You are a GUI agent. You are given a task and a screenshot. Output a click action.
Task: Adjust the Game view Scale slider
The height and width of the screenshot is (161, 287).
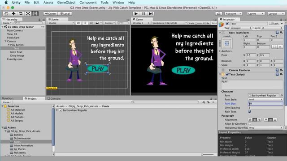click(x=198, y=23)
